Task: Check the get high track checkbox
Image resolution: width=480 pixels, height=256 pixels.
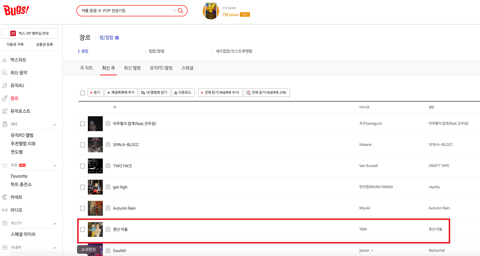Action: [x=83, y=187]
